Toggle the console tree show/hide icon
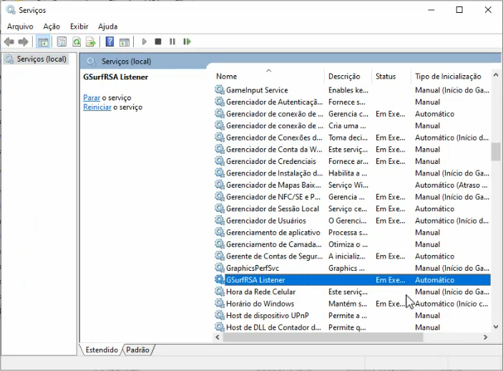Screen dimensions: 503x371 [43, 42]
